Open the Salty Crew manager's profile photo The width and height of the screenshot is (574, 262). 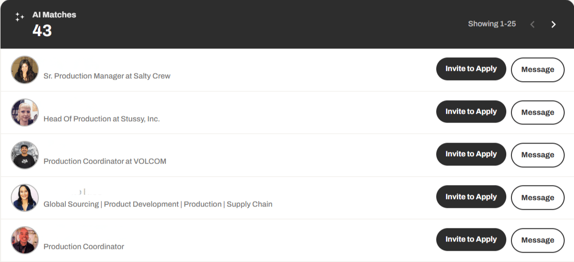pos(25,70)
